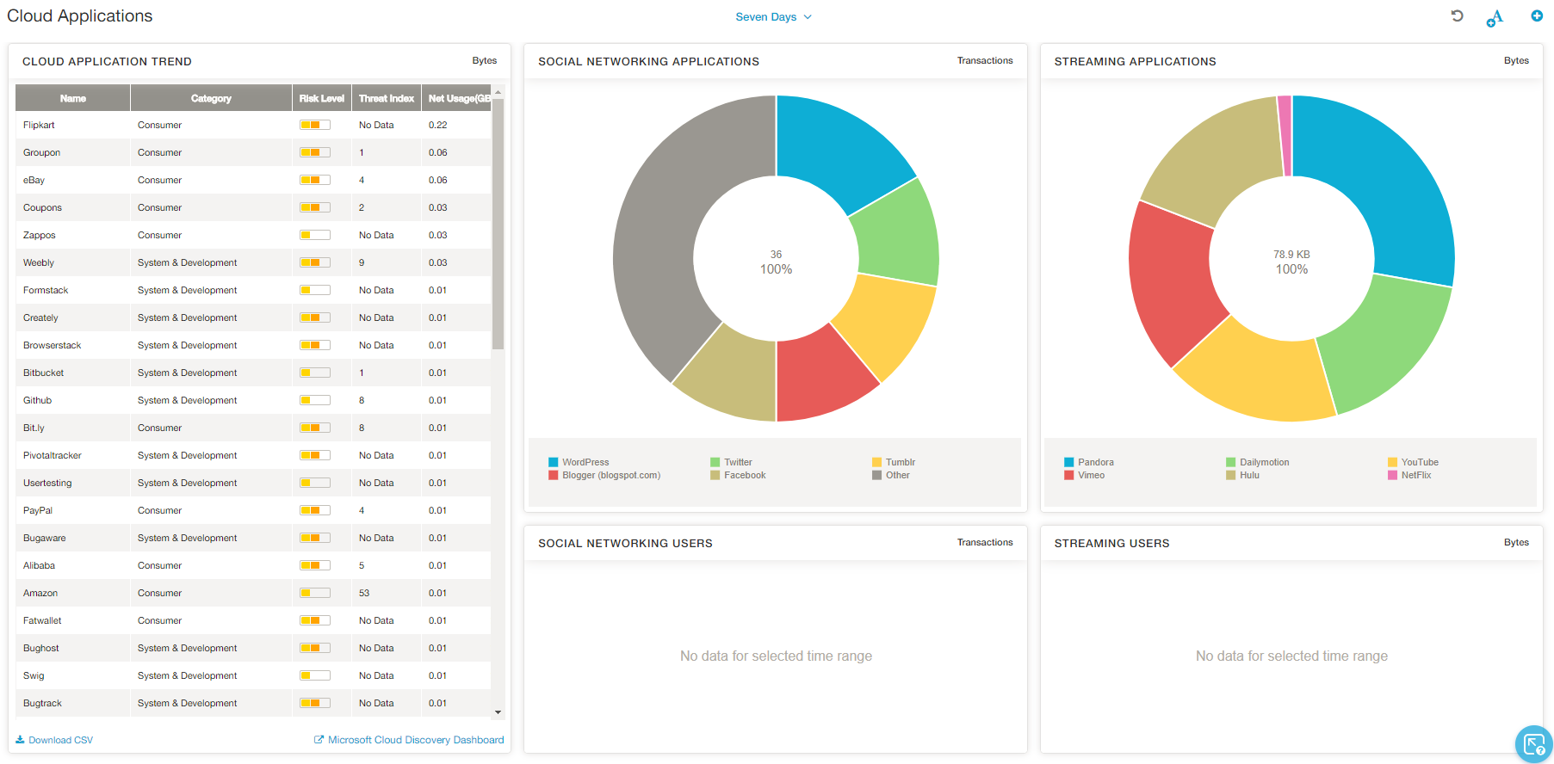Image resolution: width=1554 pixels, height=764 pixels.
Task: Sort table by Name column header
Action: 73,98
